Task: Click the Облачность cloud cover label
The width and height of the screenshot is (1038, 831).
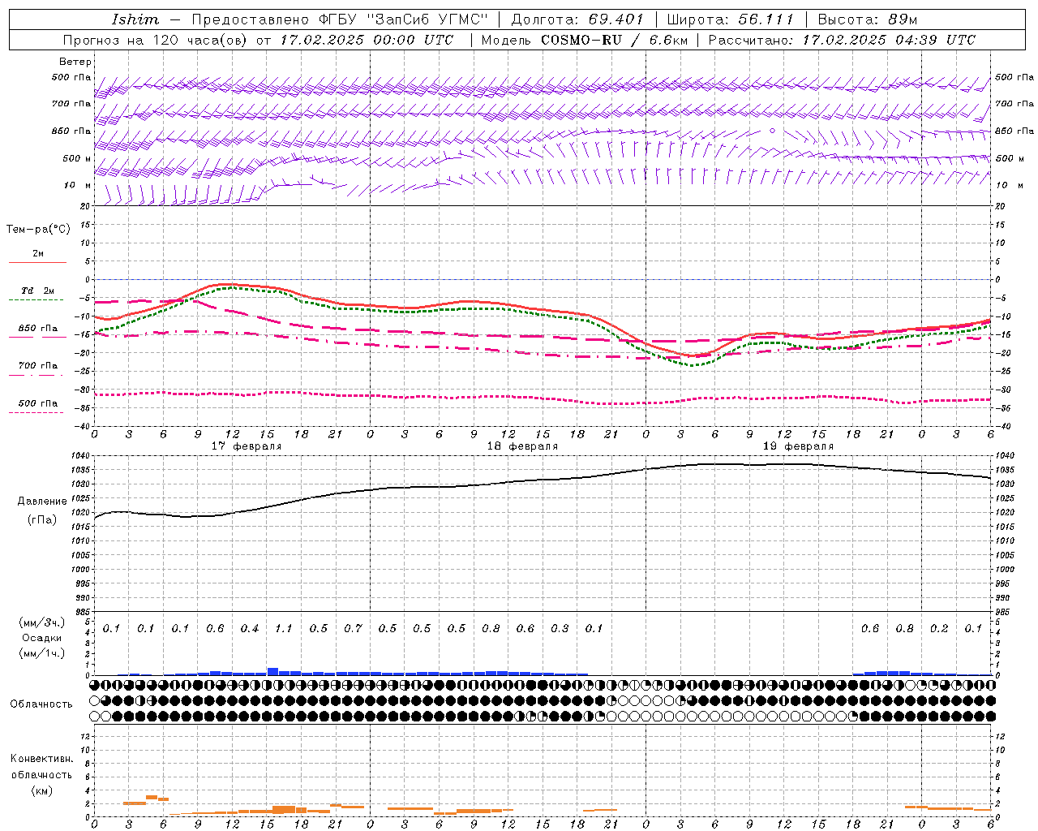Action: coord(41,704)
